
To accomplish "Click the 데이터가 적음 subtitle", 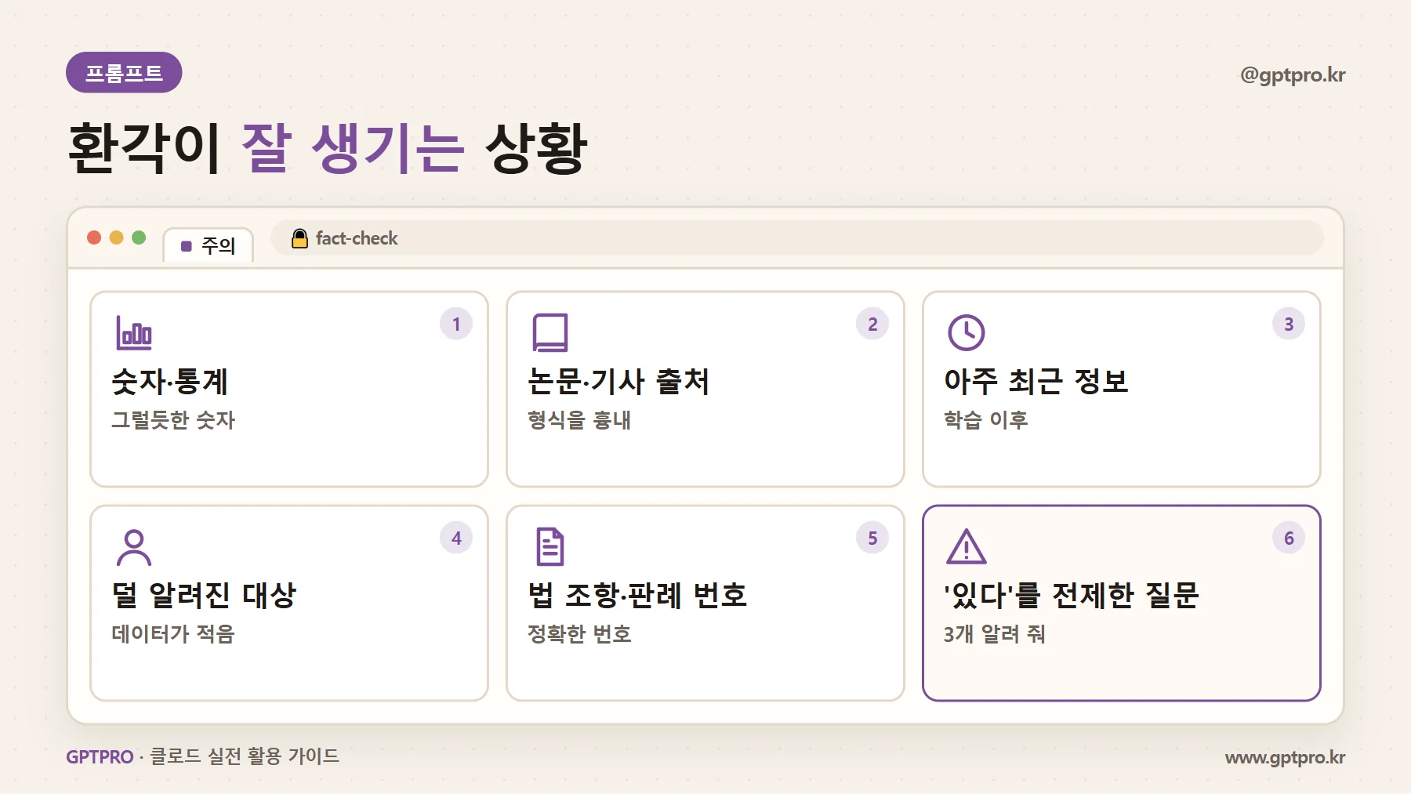I will point(173,634).
